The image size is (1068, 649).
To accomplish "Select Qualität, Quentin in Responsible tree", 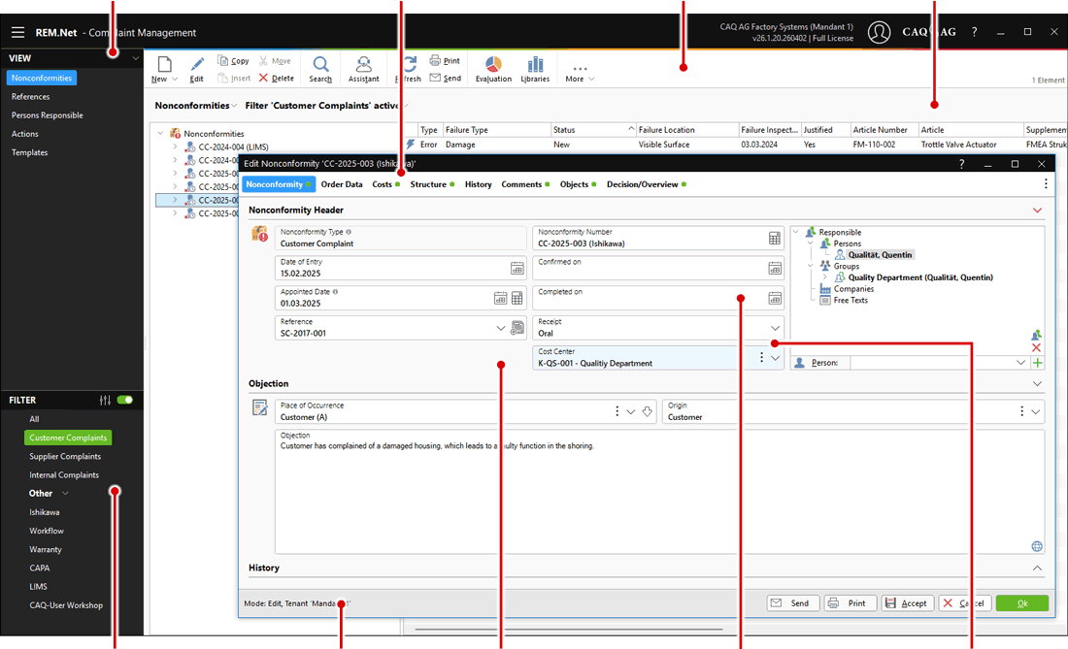I will pyautogui.click(x=880, y=254).
